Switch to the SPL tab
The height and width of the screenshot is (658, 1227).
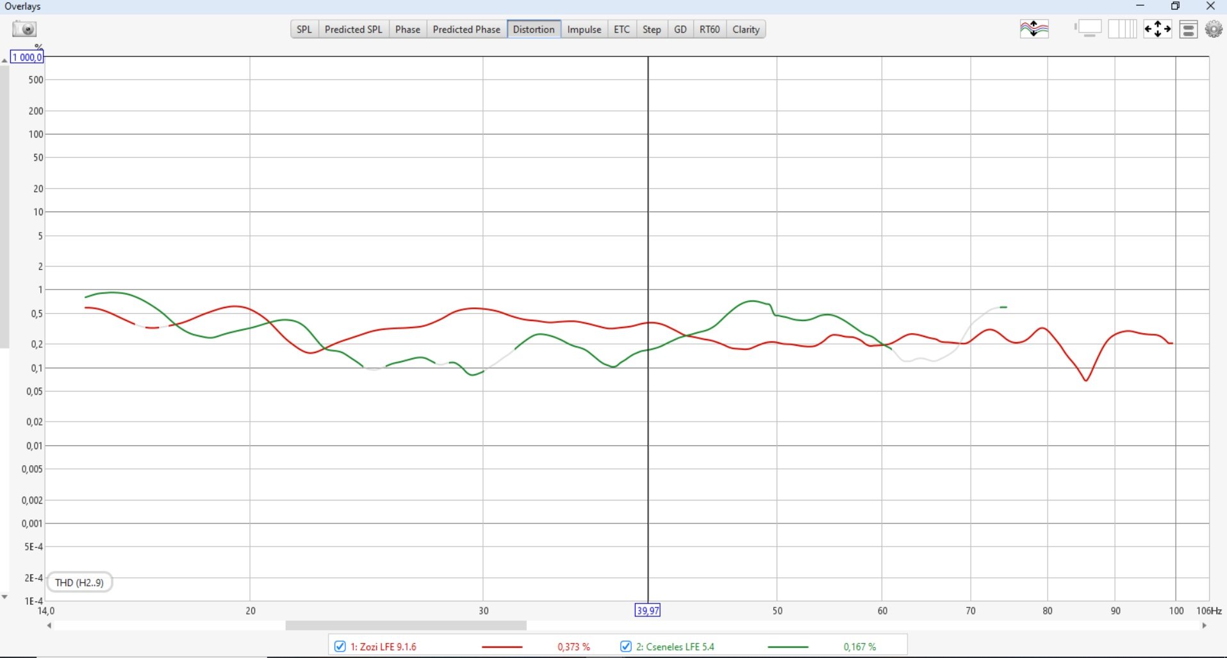pos(304,29)
